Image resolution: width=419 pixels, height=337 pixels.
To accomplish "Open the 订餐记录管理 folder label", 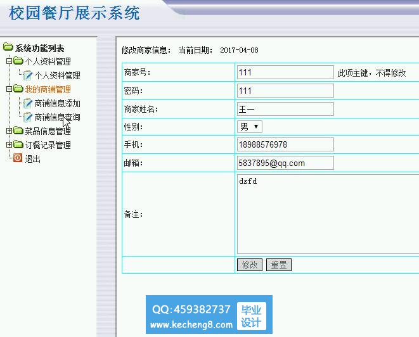I will click(48, 145).
